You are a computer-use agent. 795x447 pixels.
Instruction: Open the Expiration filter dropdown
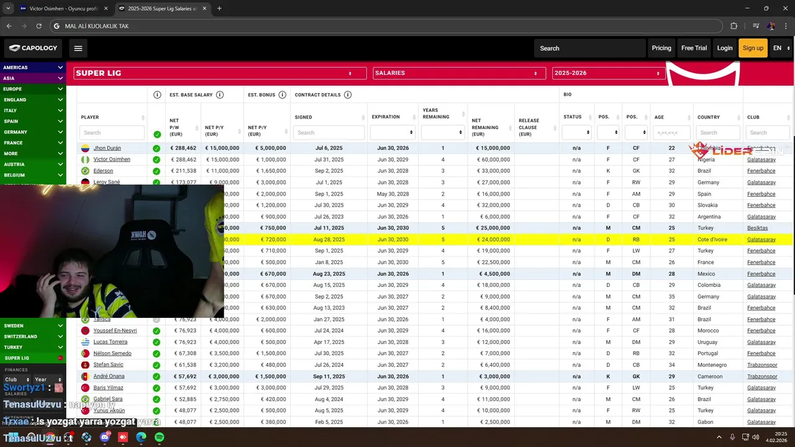(393, 132)
